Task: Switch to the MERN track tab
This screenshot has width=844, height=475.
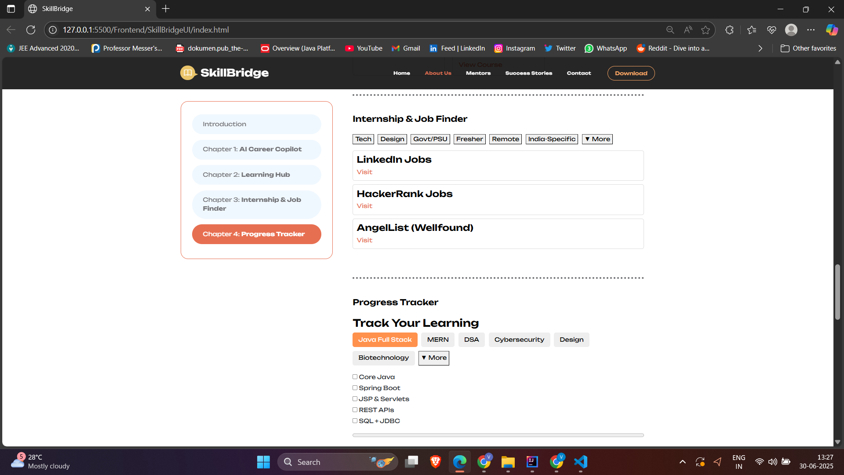Action: coord(437,340)
